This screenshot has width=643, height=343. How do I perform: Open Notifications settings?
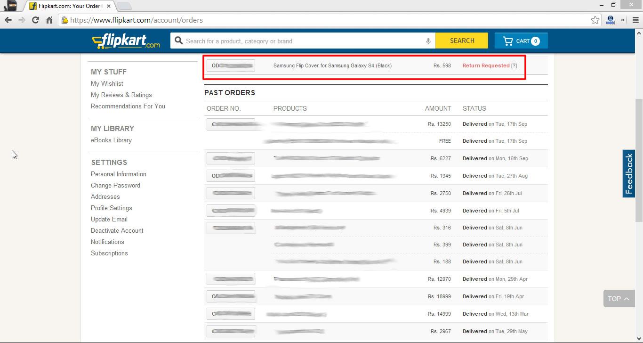(x=107, y=242)
